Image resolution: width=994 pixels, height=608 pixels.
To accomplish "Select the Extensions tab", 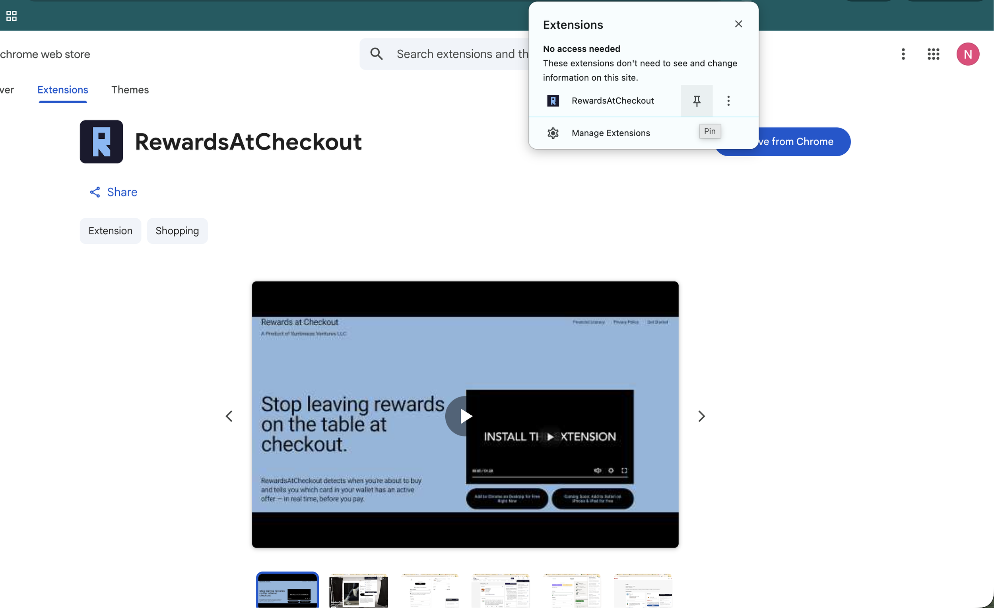I will 62,89.
